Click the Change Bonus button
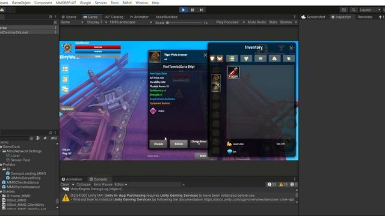385x216 pixels. (199, 144)
